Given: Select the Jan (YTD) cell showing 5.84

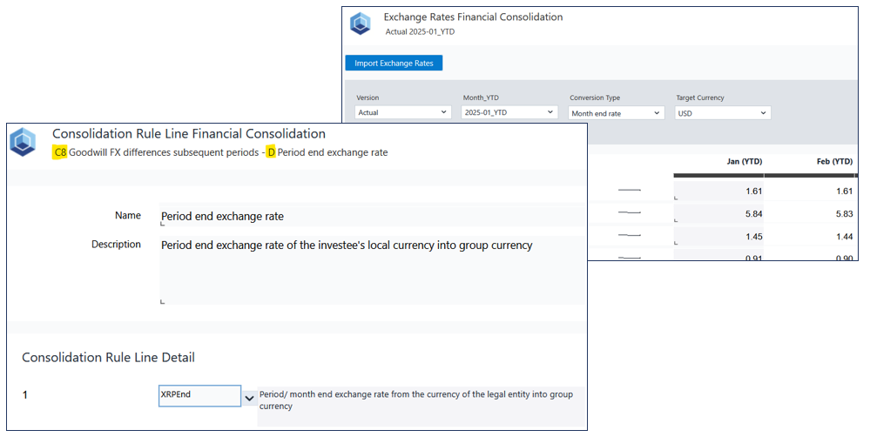Looking at the screenshot, I should click(718, 212).
